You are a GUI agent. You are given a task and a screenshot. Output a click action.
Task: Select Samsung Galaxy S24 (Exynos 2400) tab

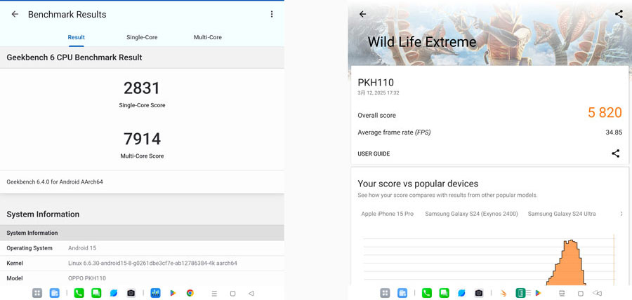coord(471,214)
